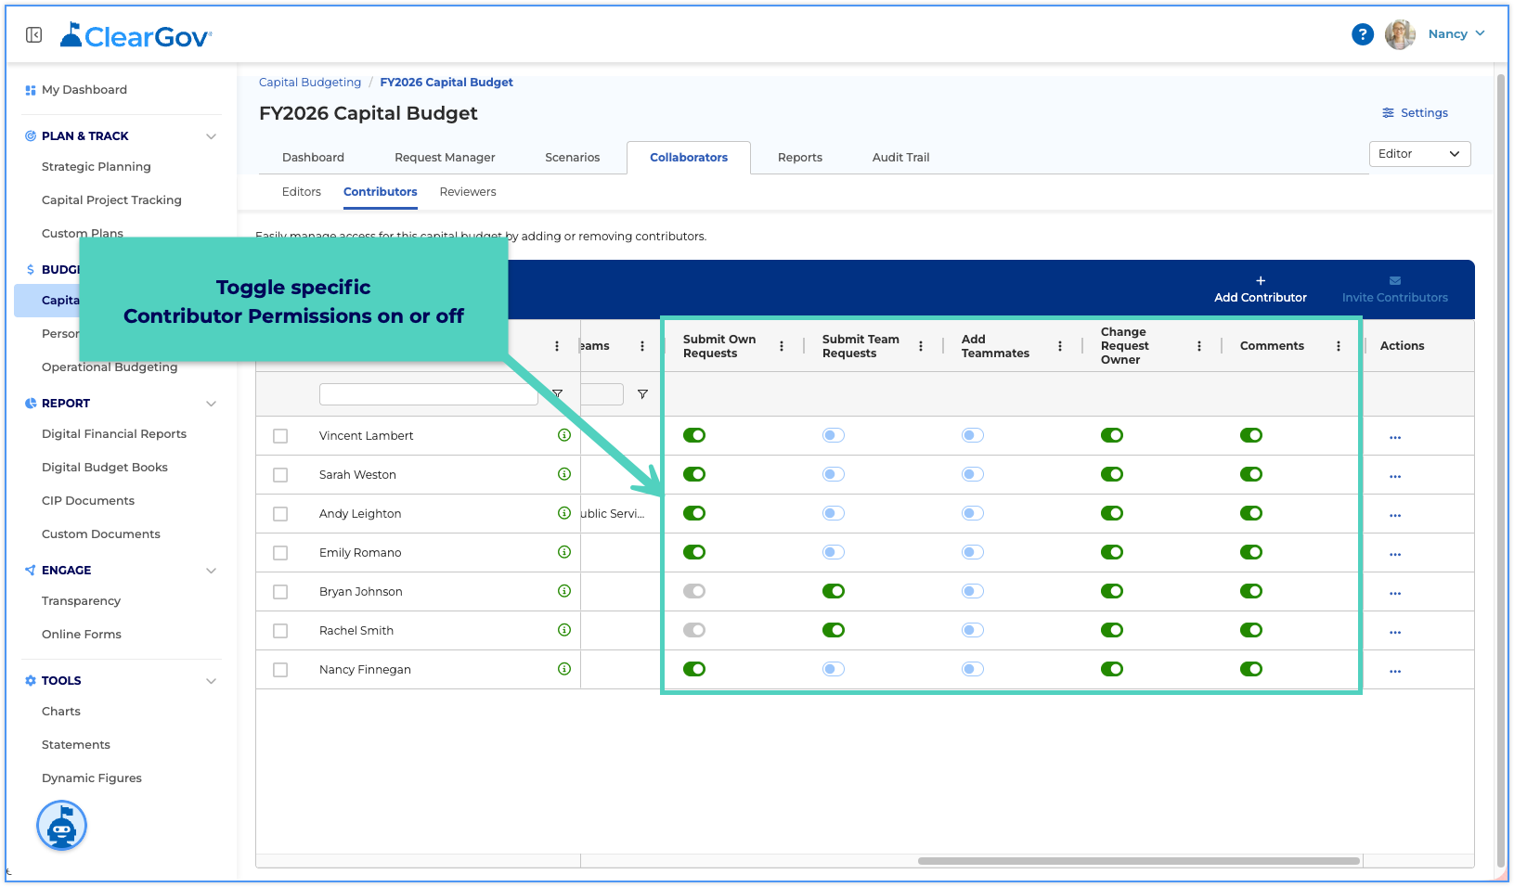Open the Submit Own Requests column menu

point(782,346)
